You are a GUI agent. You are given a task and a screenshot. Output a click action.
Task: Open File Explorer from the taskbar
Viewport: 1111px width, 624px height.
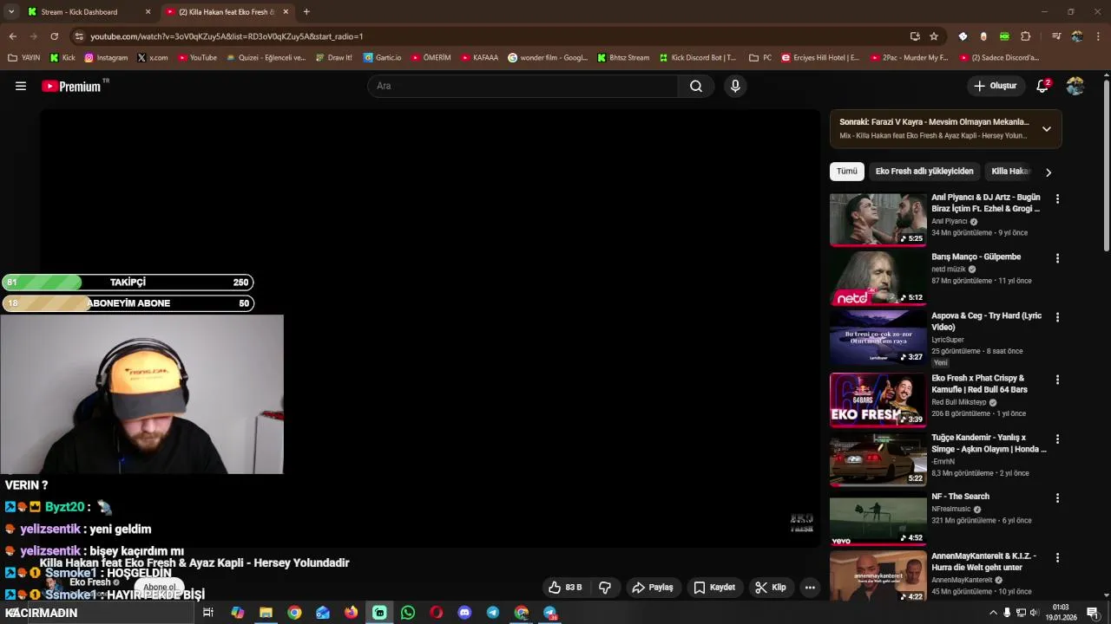[x=266, y=613]
